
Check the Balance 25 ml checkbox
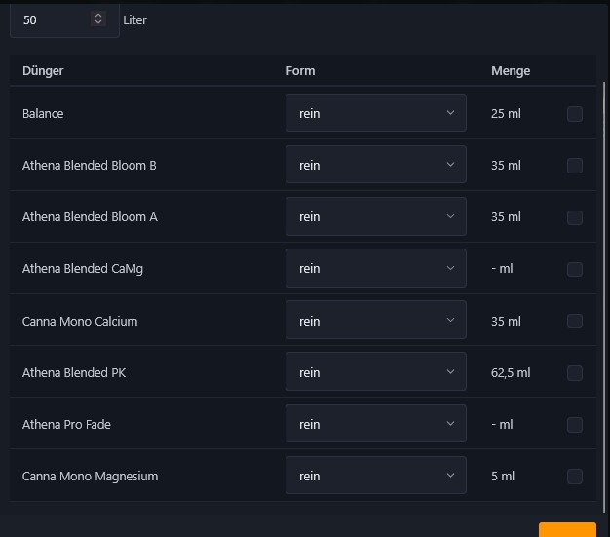(575, 114)
